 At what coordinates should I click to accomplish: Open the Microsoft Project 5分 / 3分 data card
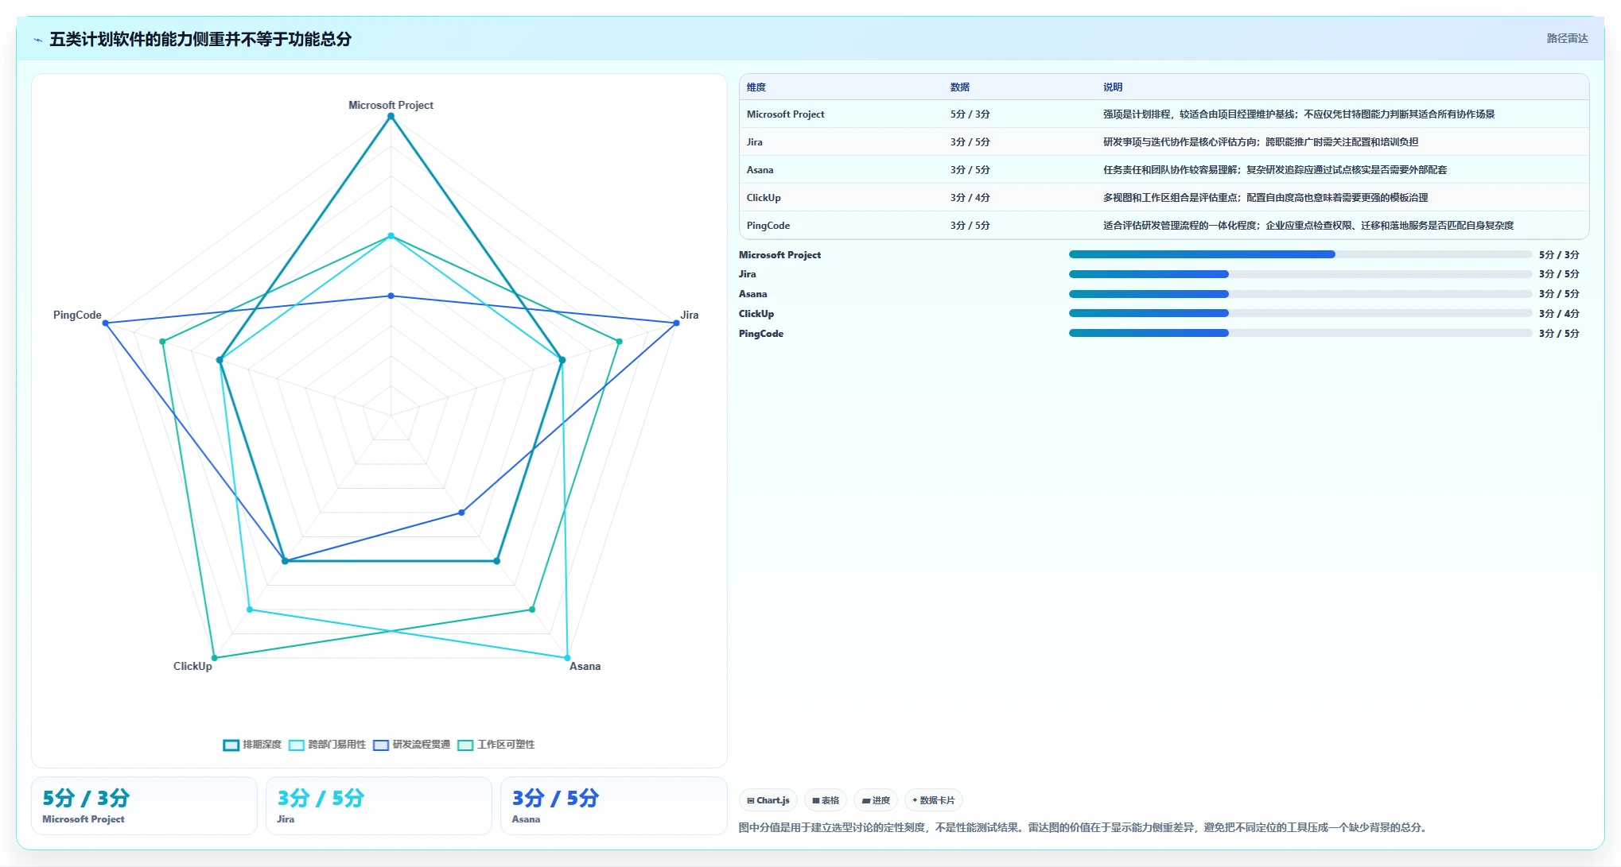144,806
